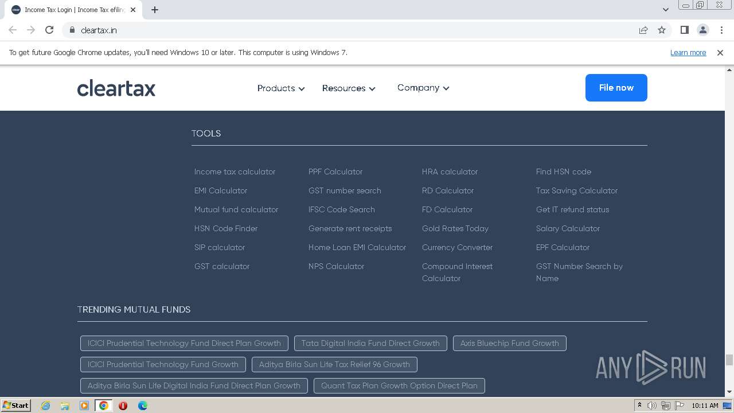Open HSN Code Finder link

pyautogui.click(x=226, y=228)
